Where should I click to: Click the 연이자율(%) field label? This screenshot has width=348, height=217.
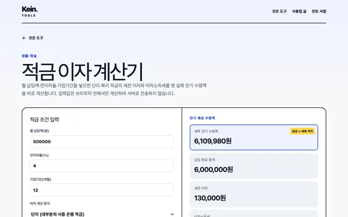click(x=39, y=155)
